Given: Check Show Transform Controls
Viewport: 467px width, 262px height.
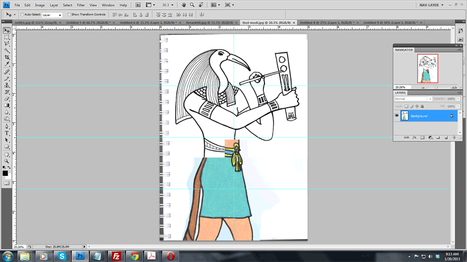Looking at the screenshot, I should (x=68, y=14).
